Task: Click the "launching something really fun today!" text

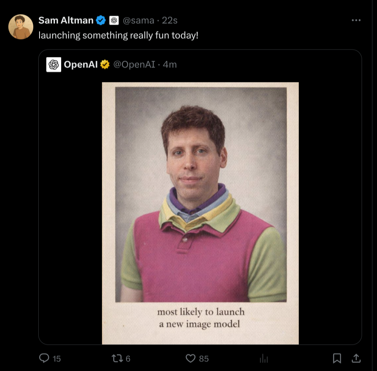Action: pos(119,35)
